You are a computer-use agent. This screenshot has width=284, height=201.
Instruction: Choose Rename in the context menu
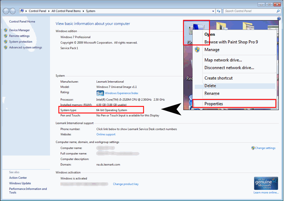click(x=212, y=93)
